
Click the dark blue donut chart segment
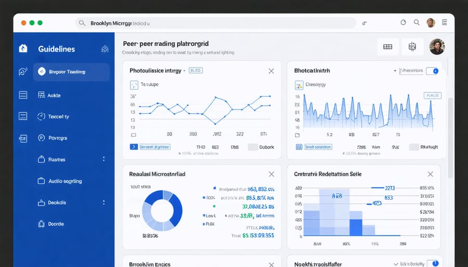coord(175,211)
